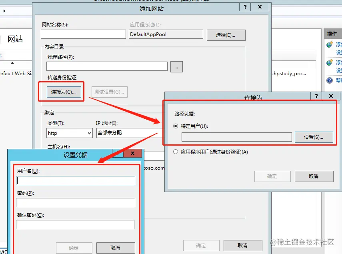Click the username field in credentials dialog
Screen dimensions: 342x254
point(76,180)
